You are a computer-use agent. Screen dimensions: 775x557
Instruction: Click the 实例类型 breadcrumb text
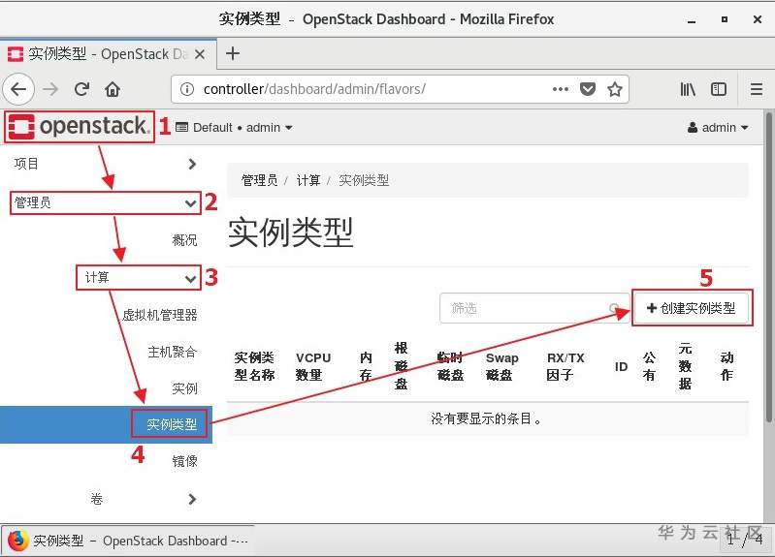pos(364,180)
